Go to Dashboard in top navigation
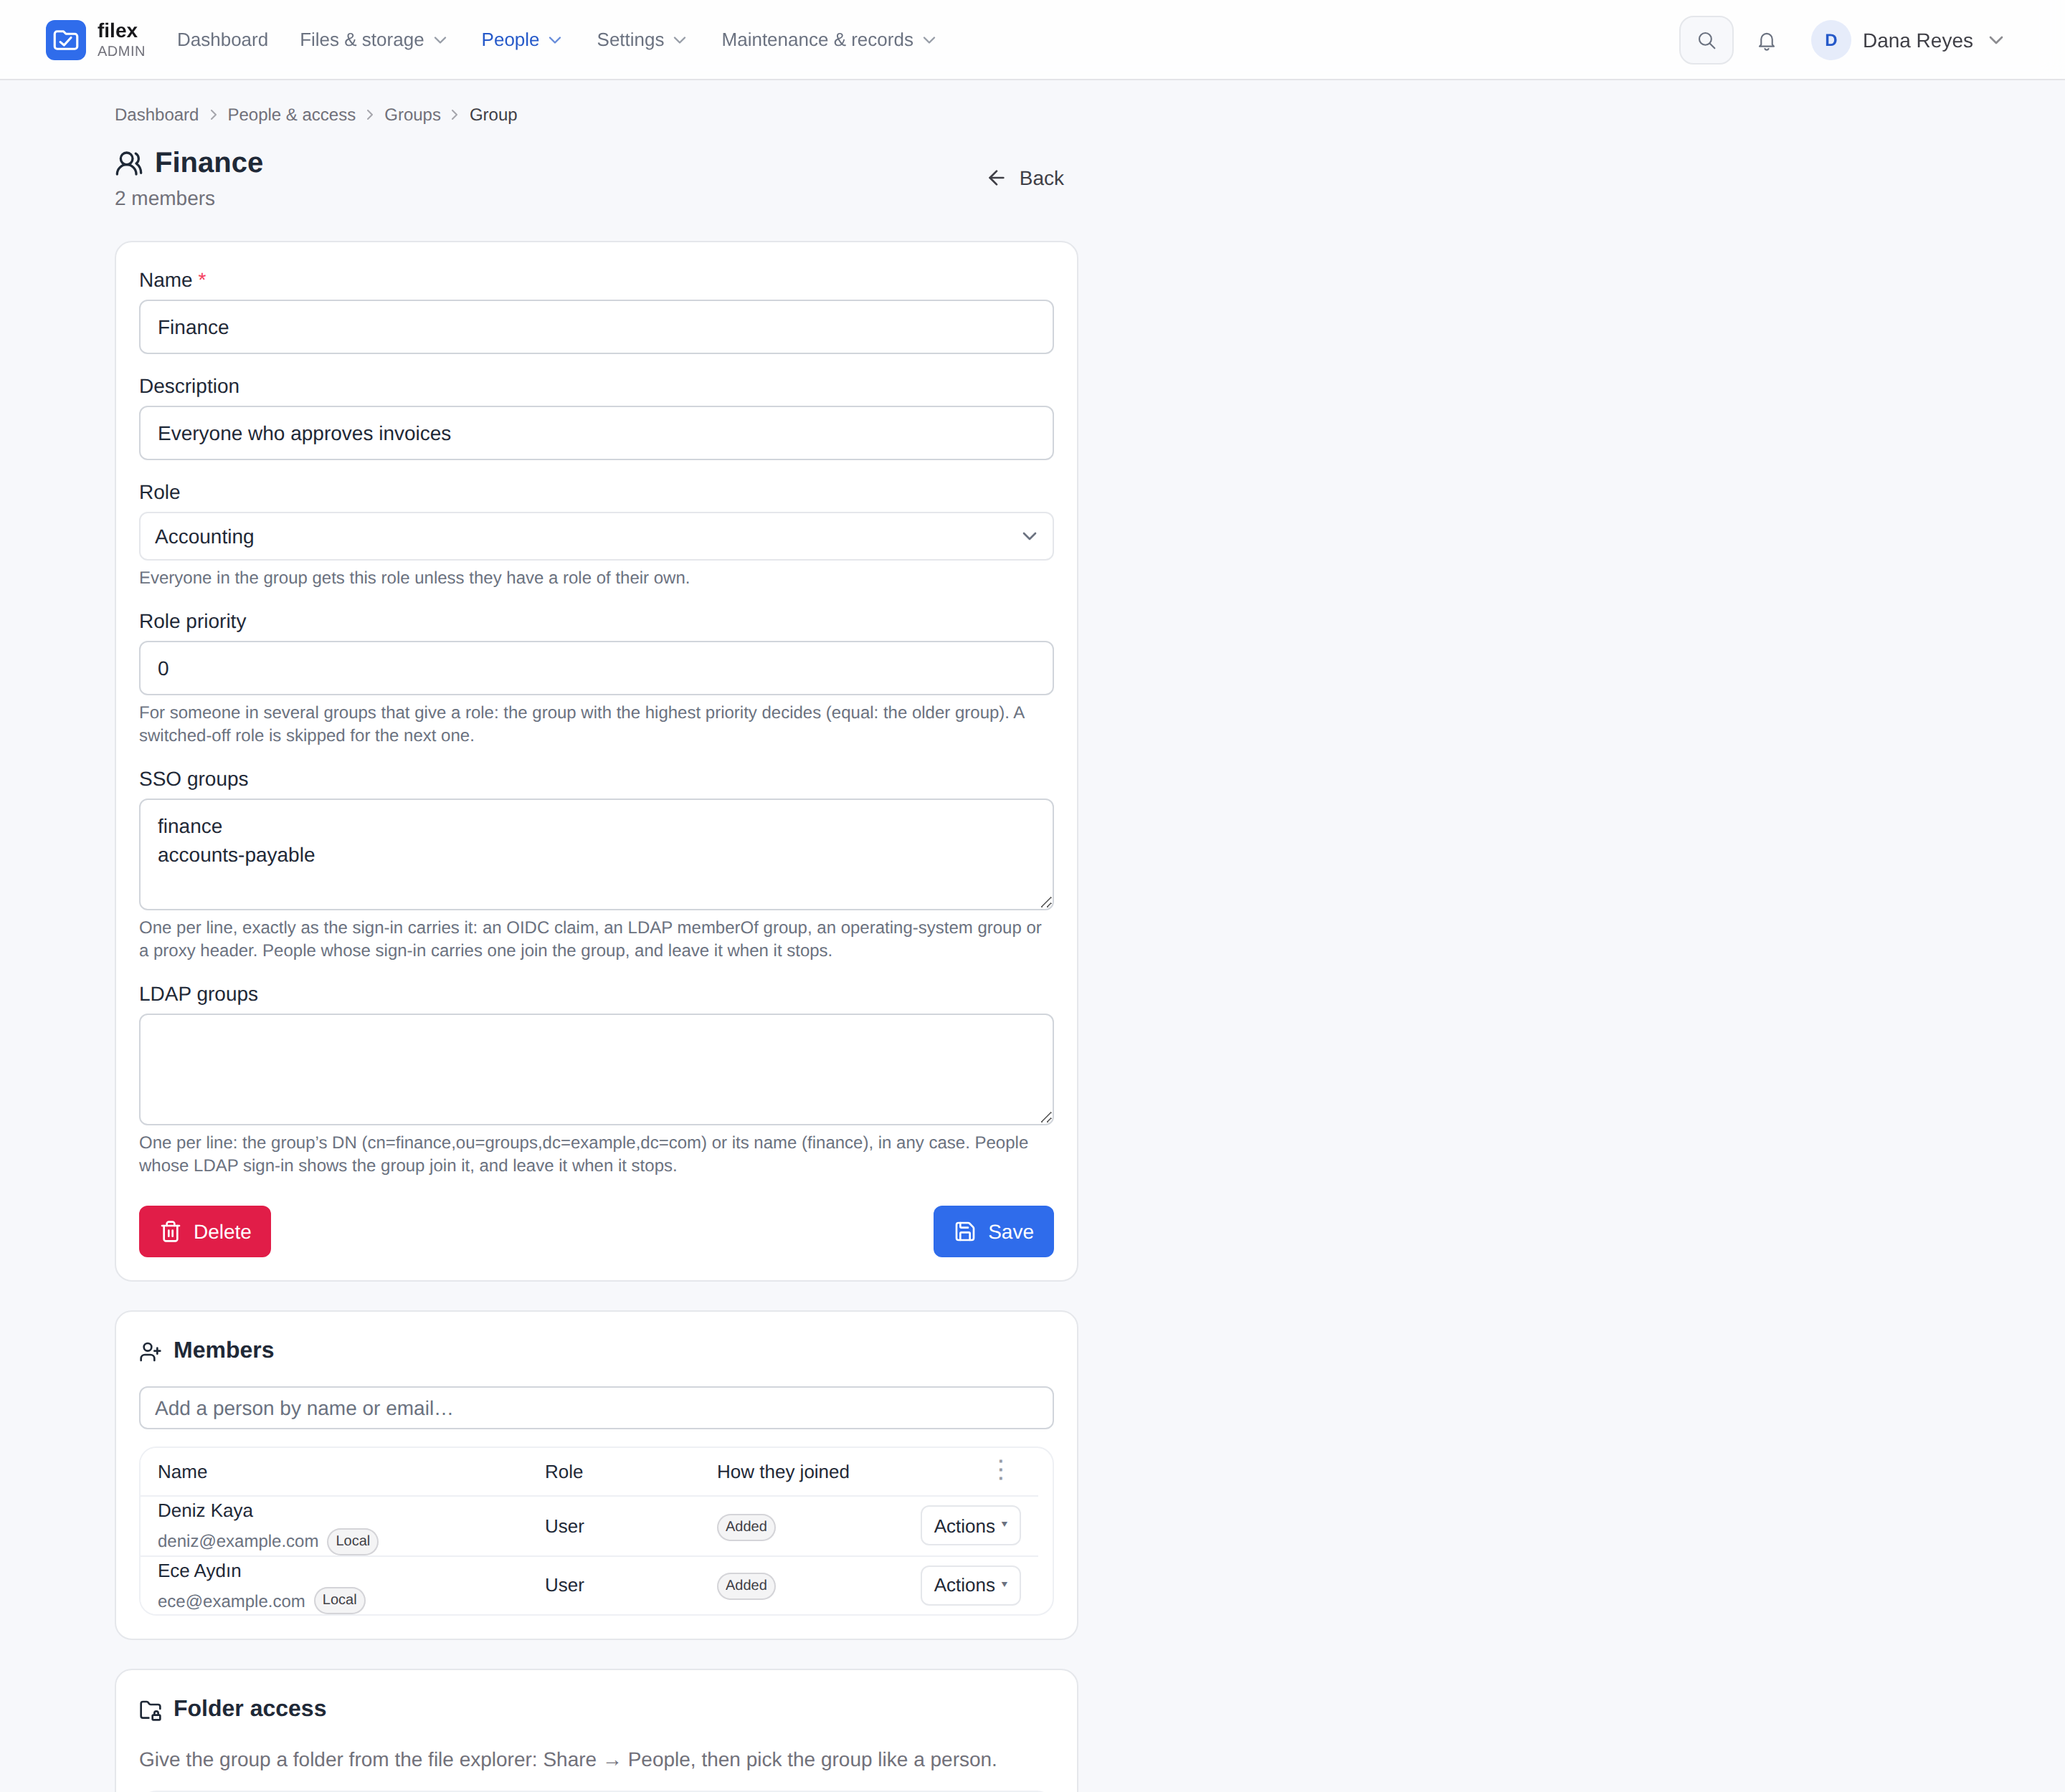Image resolution: width=2065 pixels, height=1792 pixels. click(222, 40)
